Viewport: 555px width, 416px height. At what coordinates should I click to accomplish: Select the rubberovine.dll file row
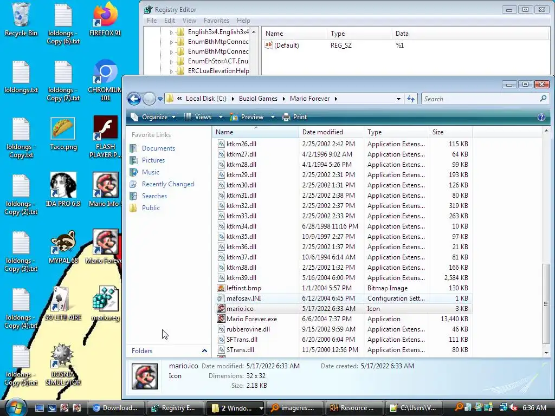click(343, 329)
